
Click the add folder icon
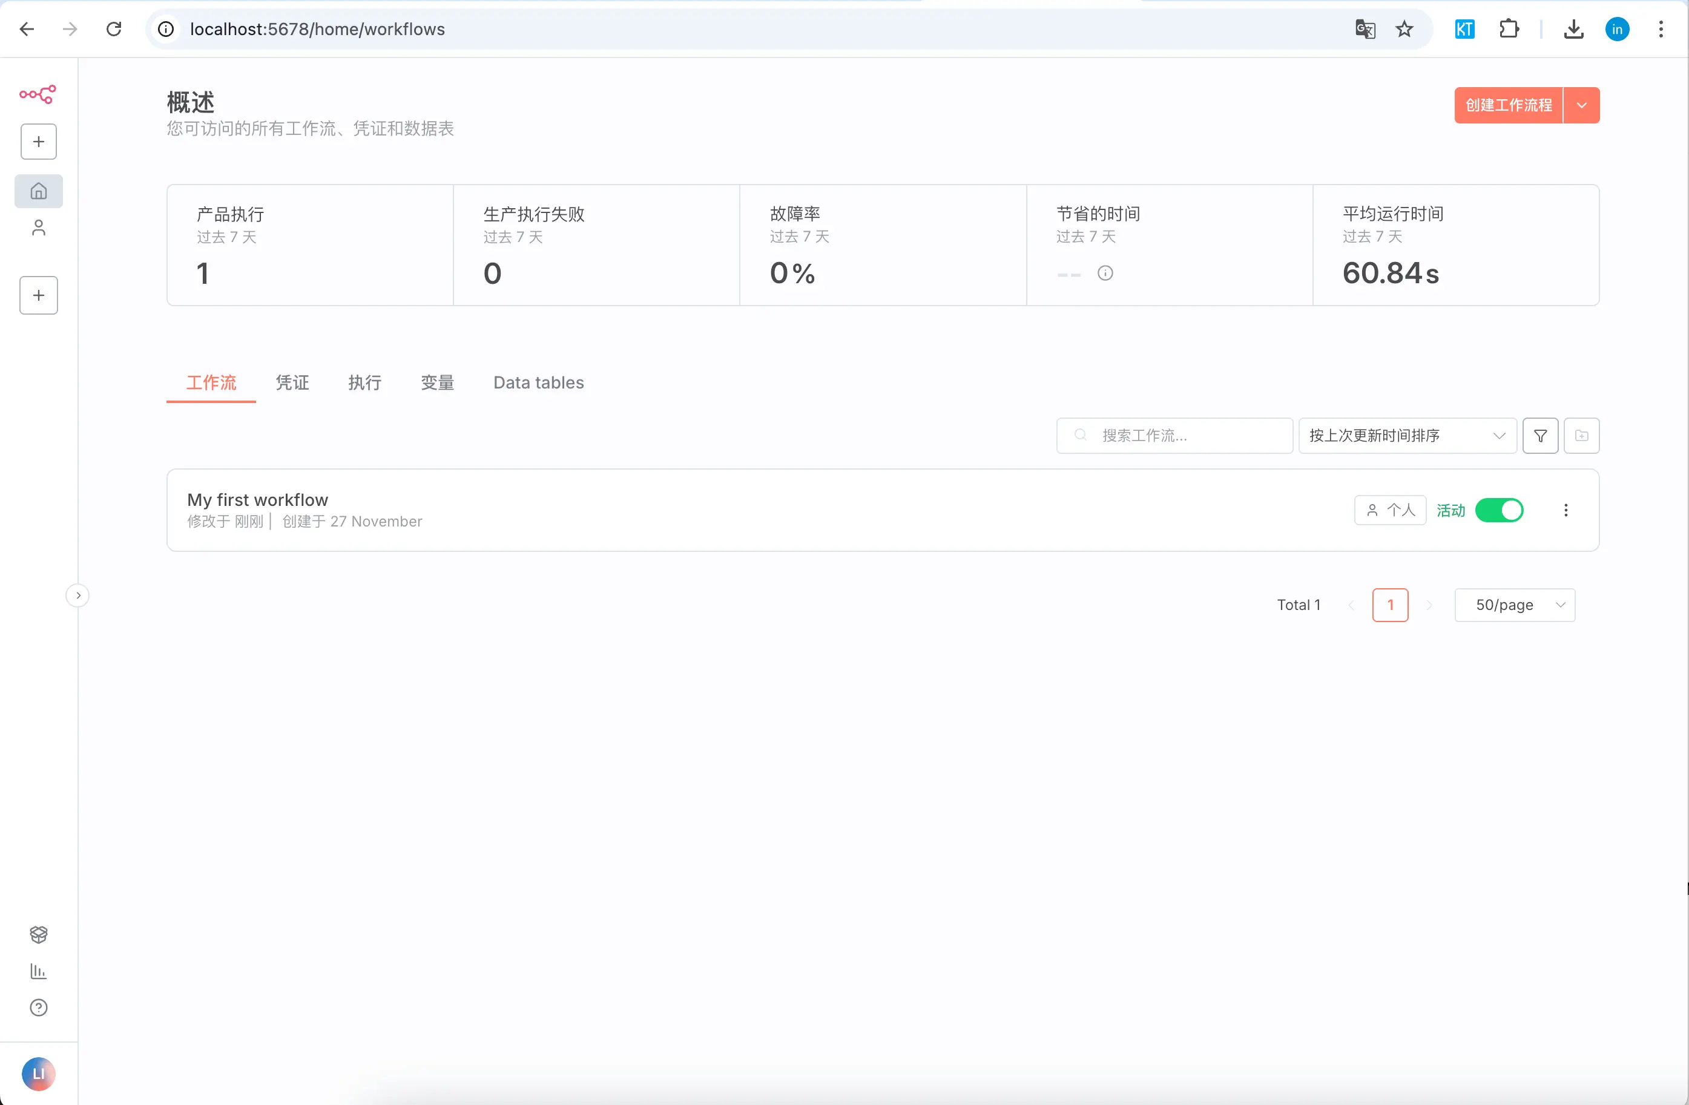point(1581,436)
